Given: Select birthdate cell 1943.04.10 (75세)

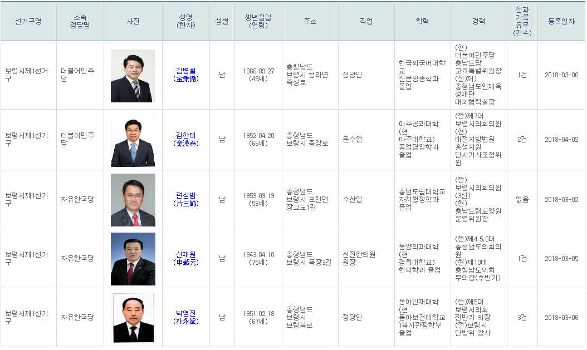Looking at the screenshot, I should (x=258, y=258).
